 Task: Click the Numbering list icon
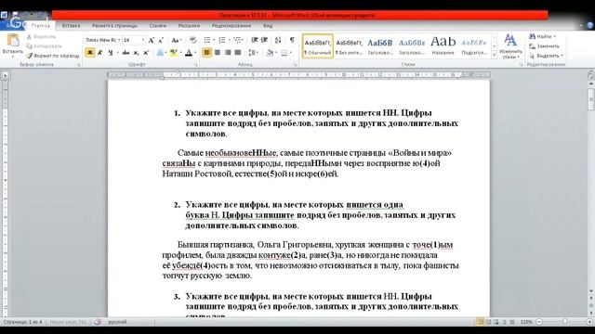click(x=222, y=40)
